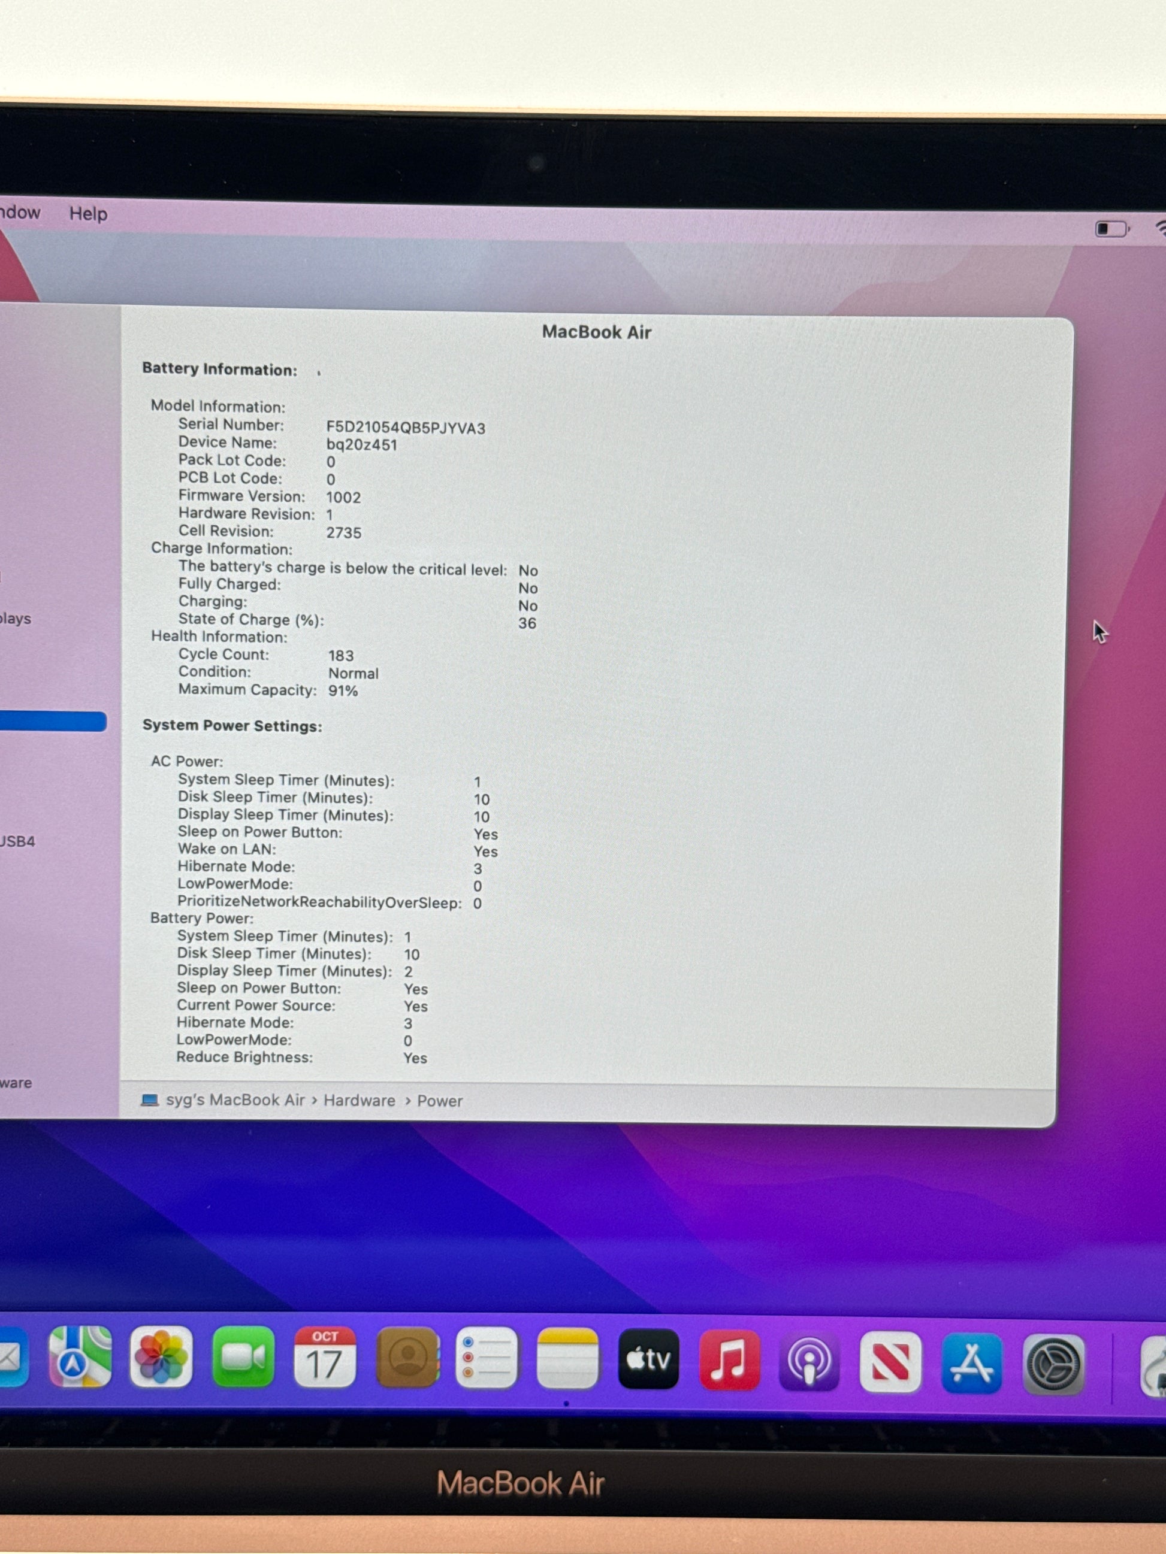The width and height of the screenshot is (1166, 1554).
Task: Open the Music app in dock
Action: pyautogui.click(x=730, y=1361)
